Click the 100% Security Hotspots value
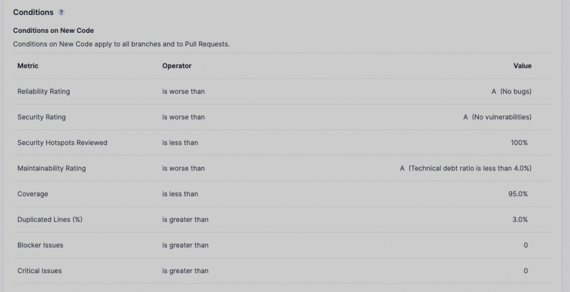Screen dimensions: 570x292 (x=519, y=143)
